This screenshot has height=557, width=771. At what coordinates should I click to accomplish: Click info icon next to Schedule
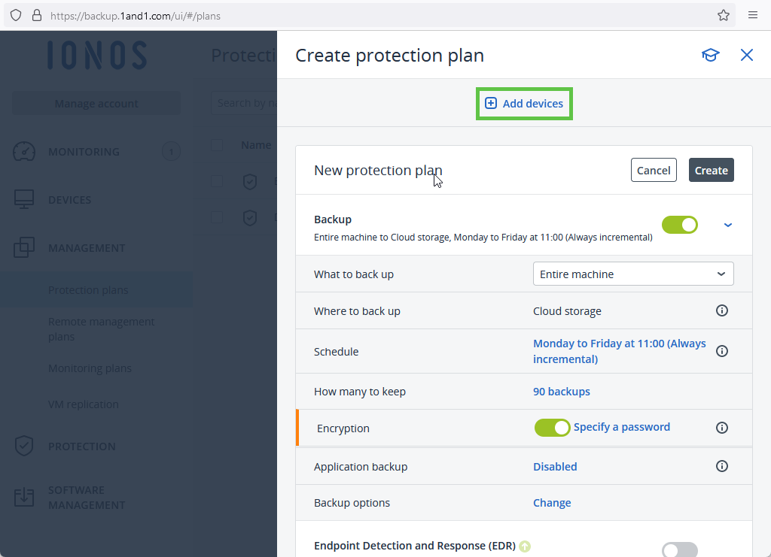pyautogui.click(x=721, y=351)
